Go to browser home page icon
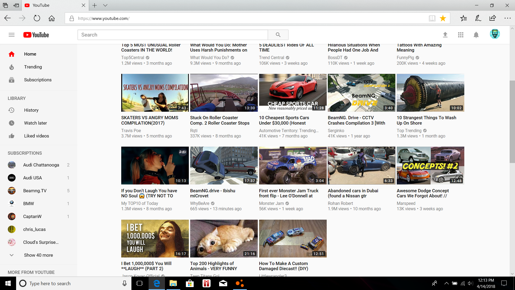 tap(51, 18)
